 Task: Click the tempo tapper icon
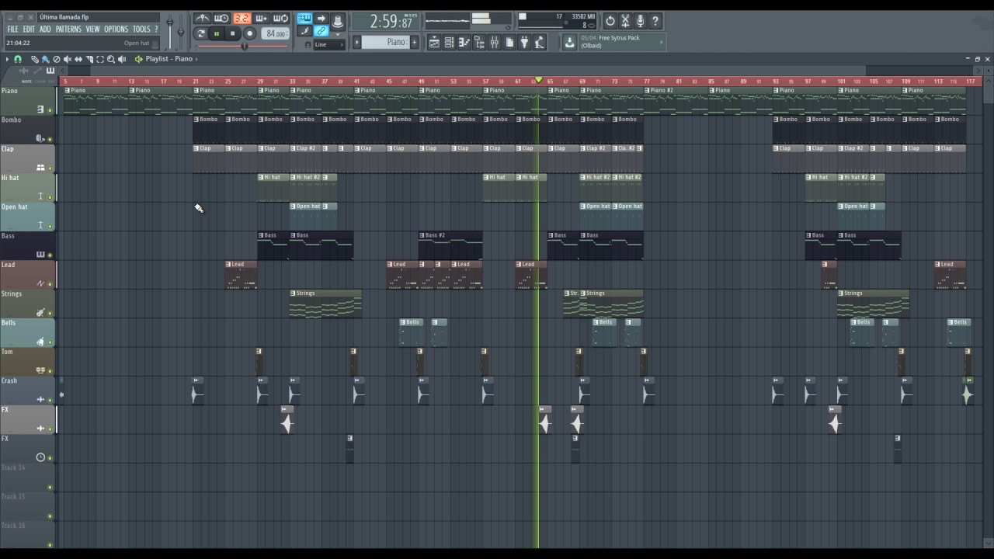click(x=540, y=43)
